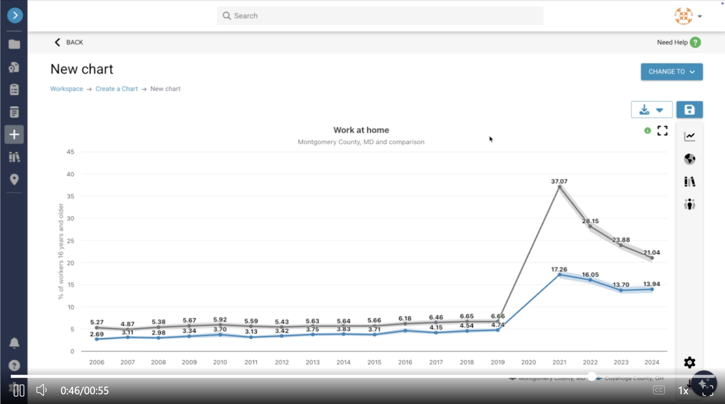Follow the Workspace breadcrumb link
The width and height of the screenshot is (725, 404).
pyautogui.click(x=67, y=89)
